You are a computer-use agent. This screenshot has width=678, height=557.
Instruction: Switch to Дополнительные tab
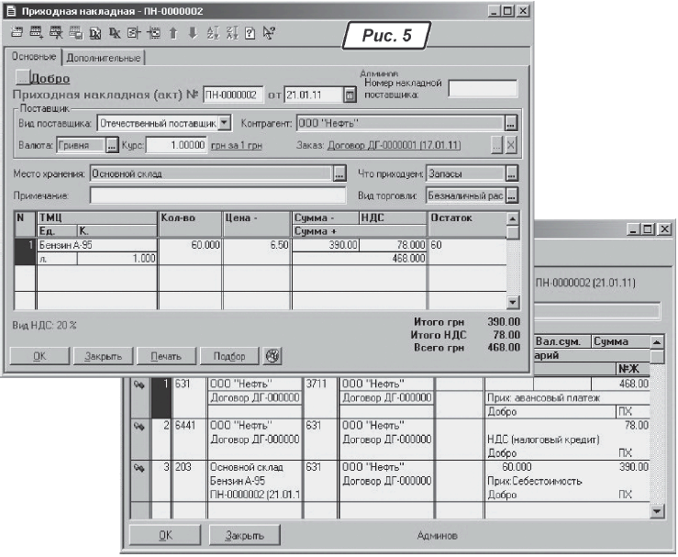116,58
